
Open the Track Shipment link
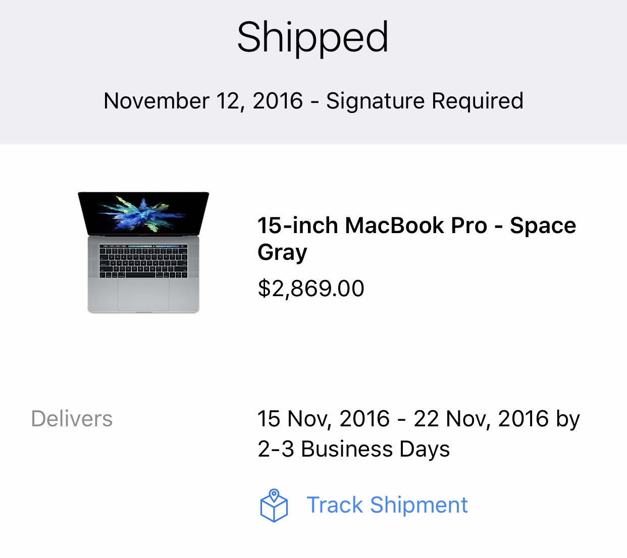[387, 505]
